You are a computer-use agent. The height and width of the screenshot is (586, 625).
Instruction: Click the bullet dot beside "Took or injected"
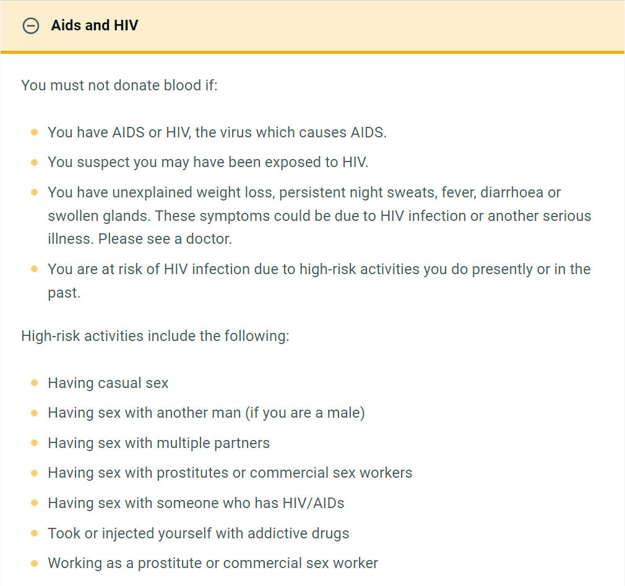pyautogui.click(x=35, y=533)
